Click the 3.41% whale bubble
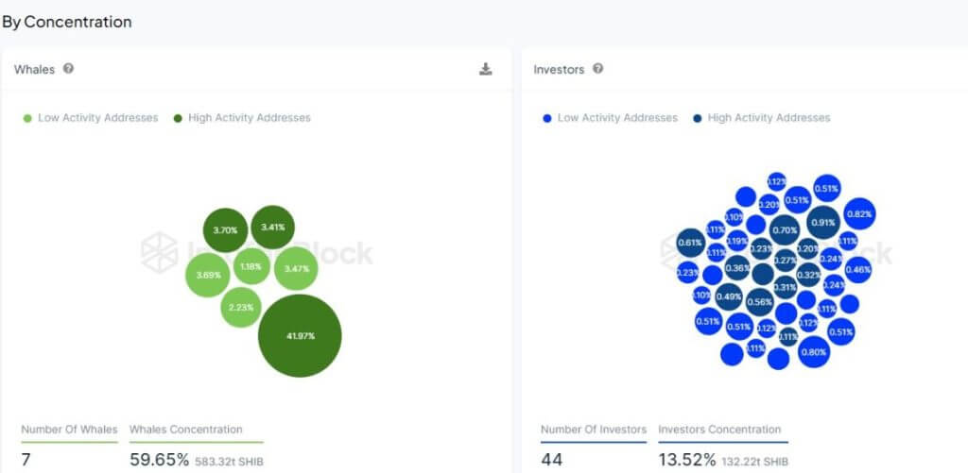 click(273, 227)
